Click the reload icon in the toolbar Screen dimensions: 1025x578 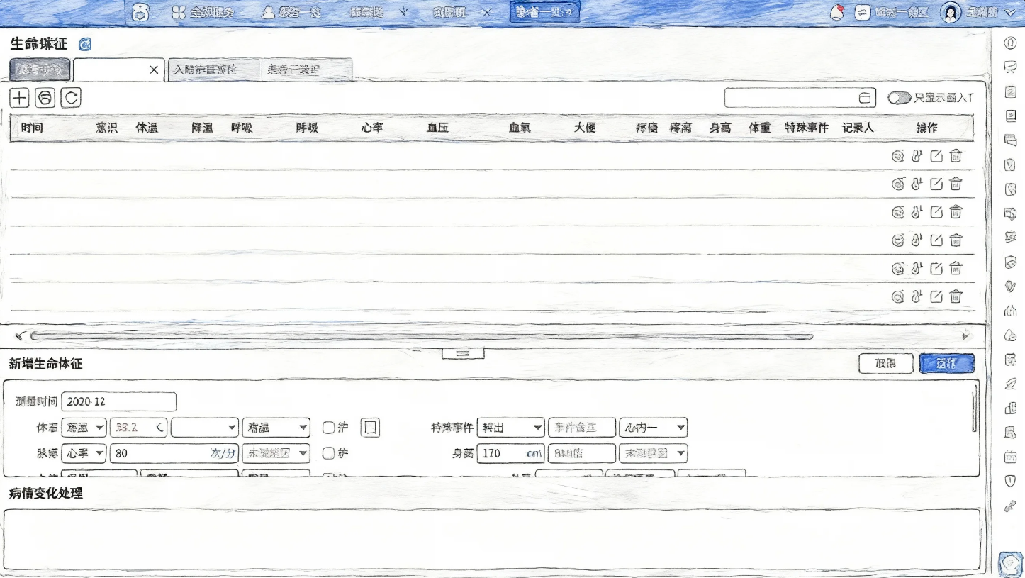[x=70, y=97]
